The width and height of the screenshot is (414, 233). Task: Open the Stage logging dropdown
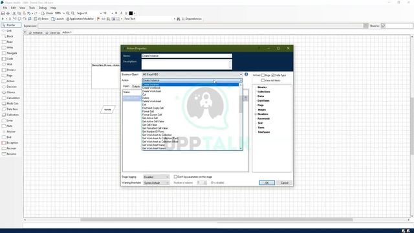(156, 177)
